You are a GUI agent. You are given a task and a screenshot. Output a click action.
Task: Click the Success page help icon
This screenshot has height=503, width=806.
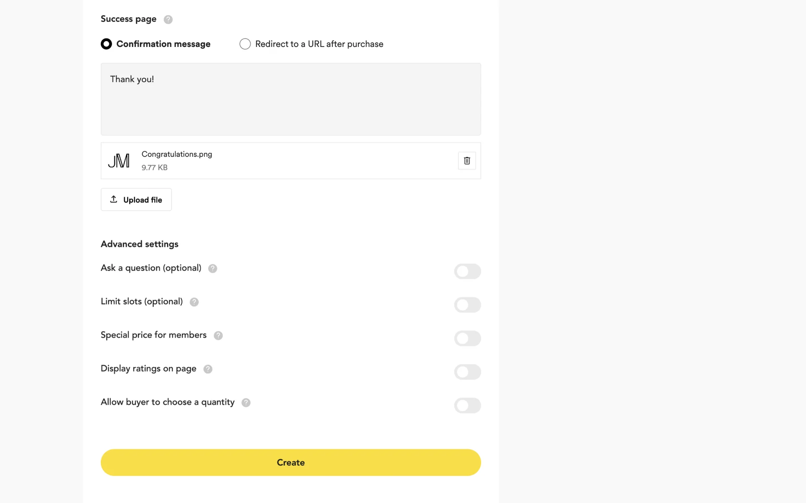coord(168,19)
